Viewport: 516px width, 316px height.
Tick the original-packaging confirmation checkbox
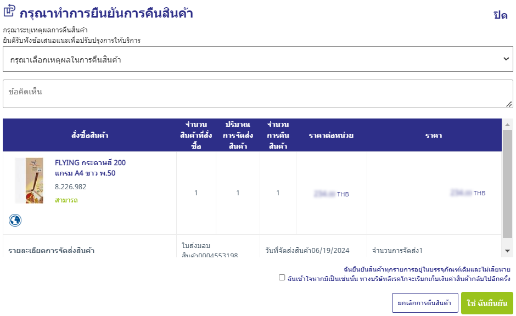[282, 278]
